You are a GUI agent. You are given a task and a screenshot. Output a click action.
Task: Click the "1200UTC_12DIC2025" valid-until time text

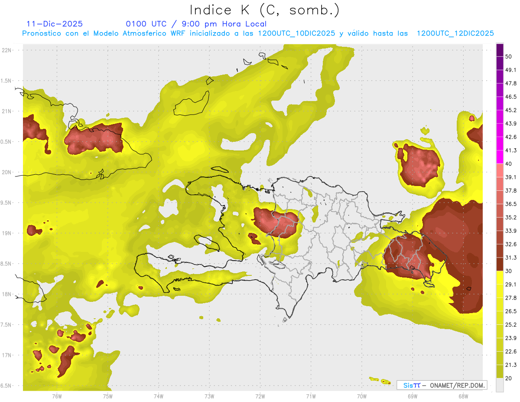point(455,33)
